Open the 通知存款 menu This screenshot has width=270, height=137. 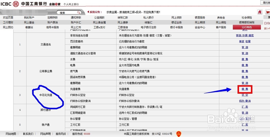[x=76, y=18]
